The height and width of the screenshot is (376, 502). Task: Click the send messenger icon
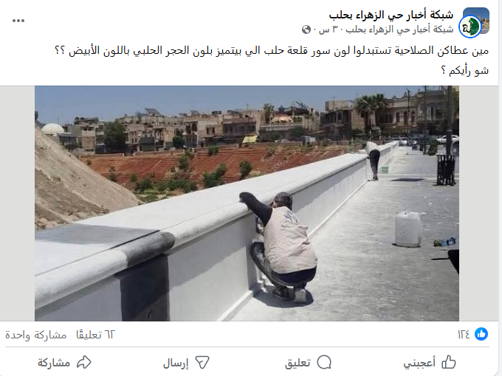(202, 363)
